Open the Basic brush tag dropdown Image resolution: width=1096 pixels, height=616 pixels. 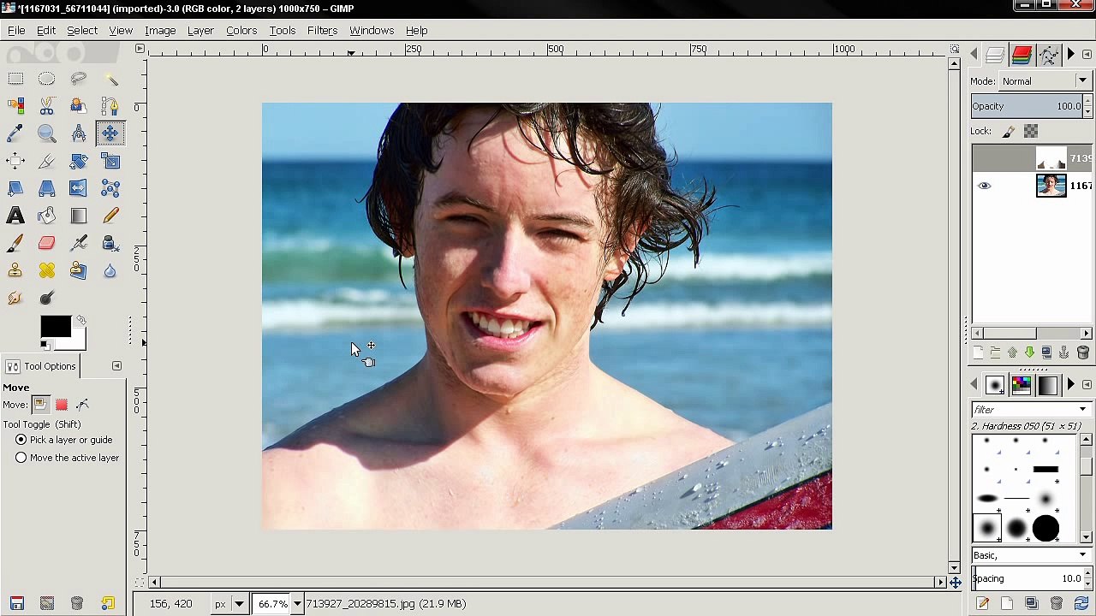(x=1031, y=555)
